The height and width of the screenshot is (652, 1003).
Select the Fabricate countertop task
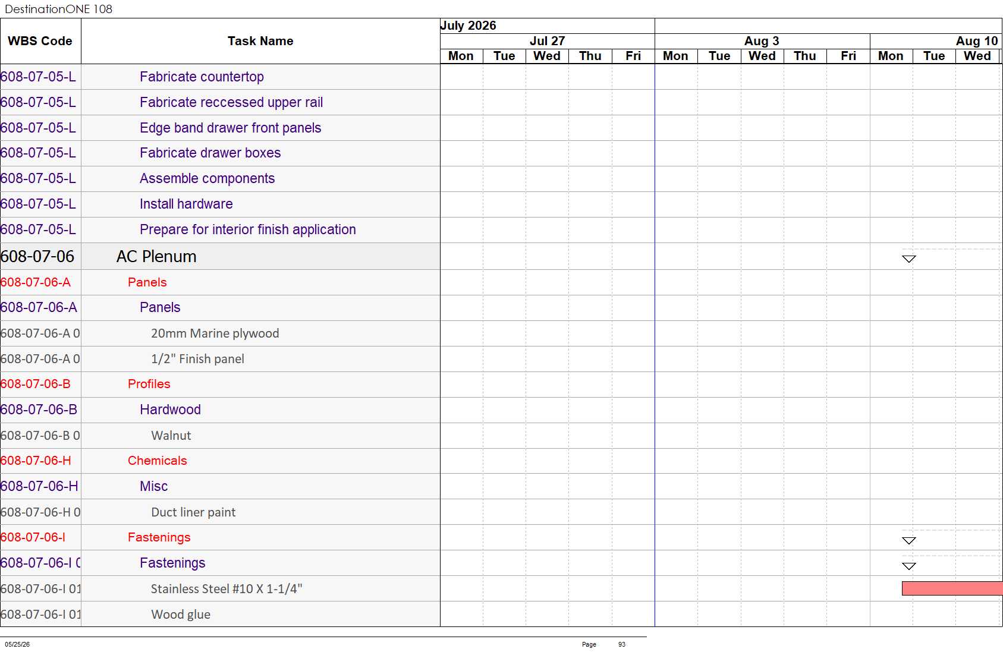[202, 77]
